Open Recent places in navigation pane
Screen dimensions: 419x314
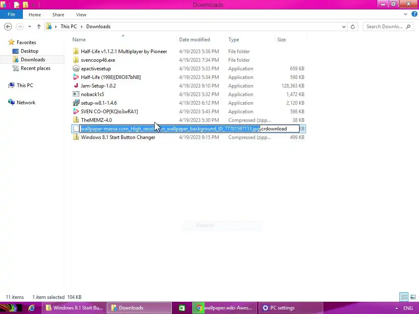tap(36, 68)
